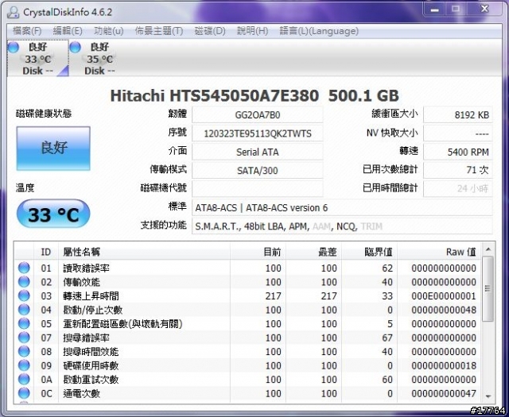Click the CrystalDiskInfo title bar app icon
Screen dimensions: 509x417
pyautogui.click(x=13, y=13)
